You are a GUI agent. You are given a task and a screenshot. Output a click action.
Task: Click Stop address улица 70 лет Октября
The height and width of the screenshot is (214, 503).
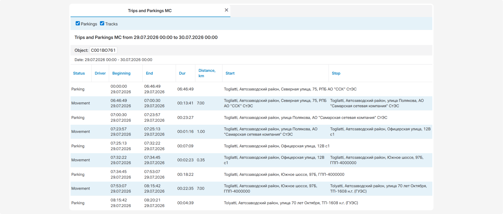[378, 189]
